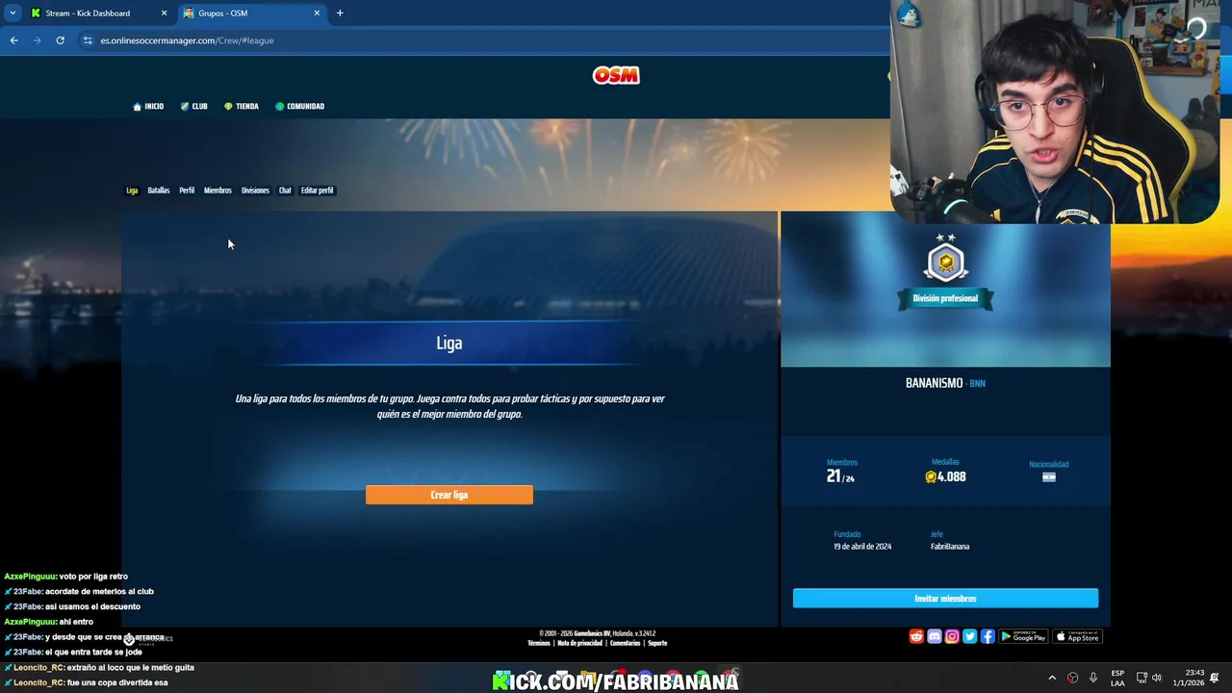
Task: Click the División profesional crew badge emblem
Action: tap(945, 260)
